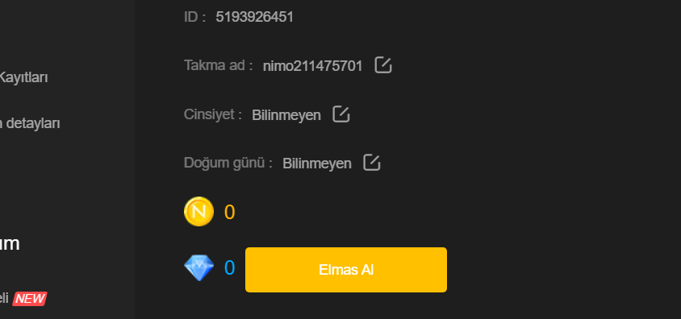Image resolution: width=681 pixels, height=319 pixels.
Task: Open the detayları sidebar item
Action: coord(30,123)
